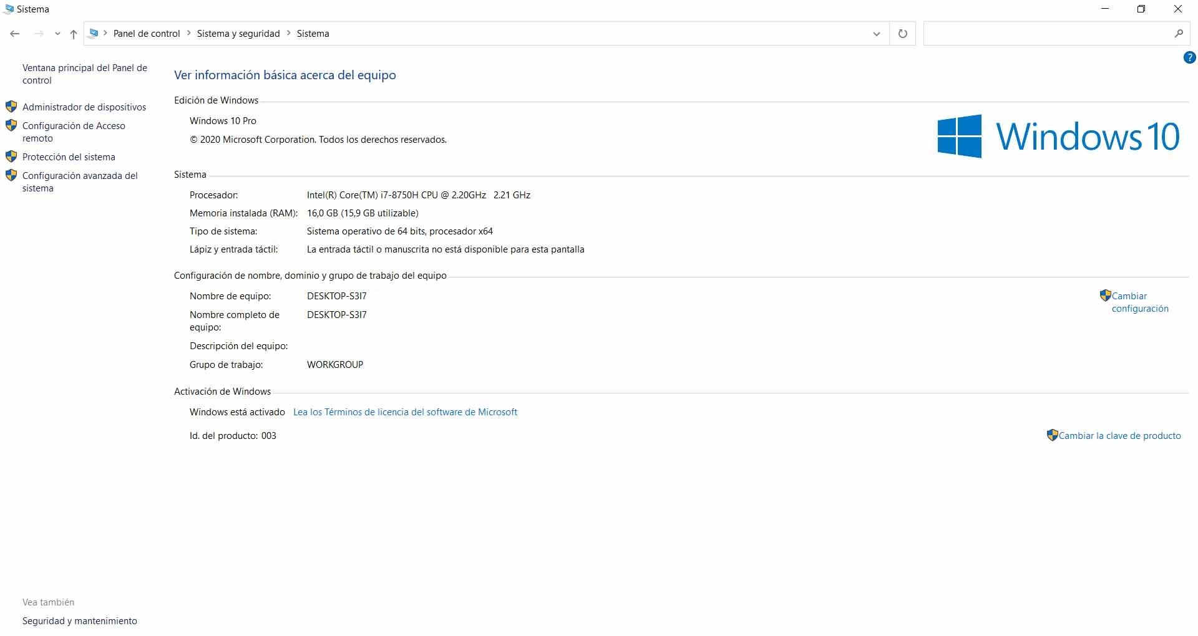
Task: Open help with the blue question mark
Action: [1189, 57]
